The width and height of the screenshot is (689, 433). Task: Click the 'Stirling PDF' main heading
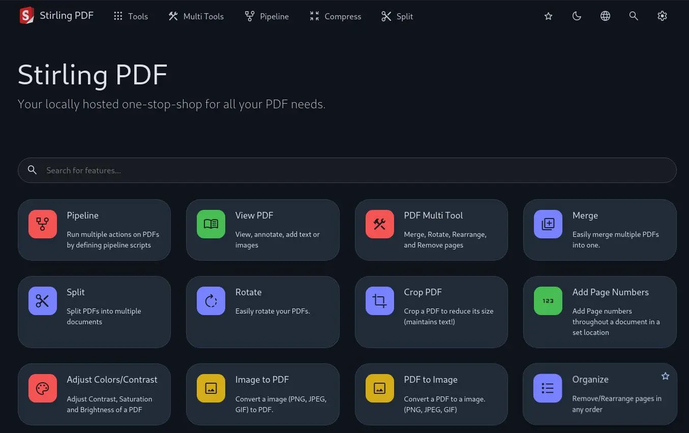(x=93, y=75)
